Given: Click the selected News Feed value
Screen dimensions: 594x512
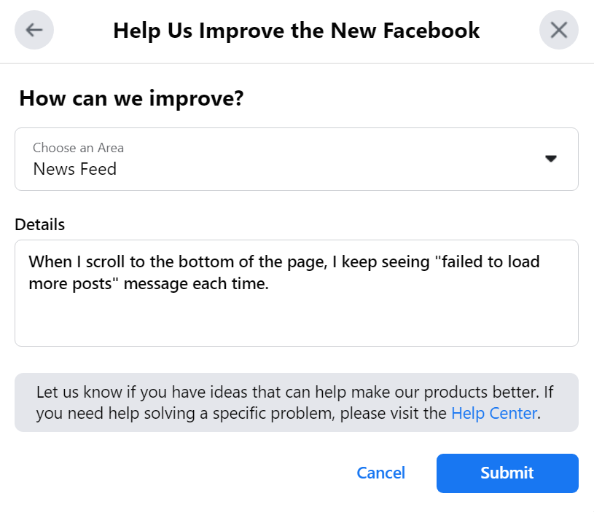Looking at the screenshot, I should pos(75,170).
